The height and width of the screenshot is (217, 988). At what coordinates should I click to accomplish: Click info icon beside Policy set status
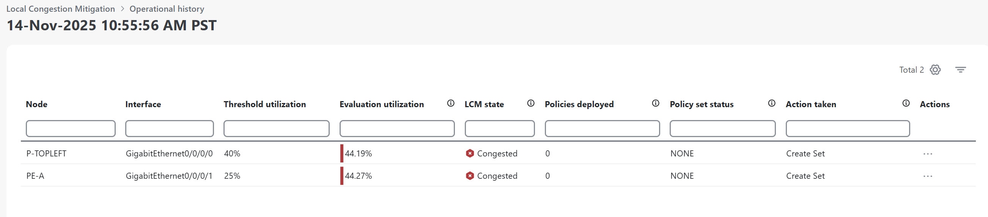(x=772, y=103)
